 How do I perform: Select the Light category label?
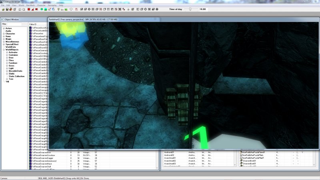click(x=11, y=68)
